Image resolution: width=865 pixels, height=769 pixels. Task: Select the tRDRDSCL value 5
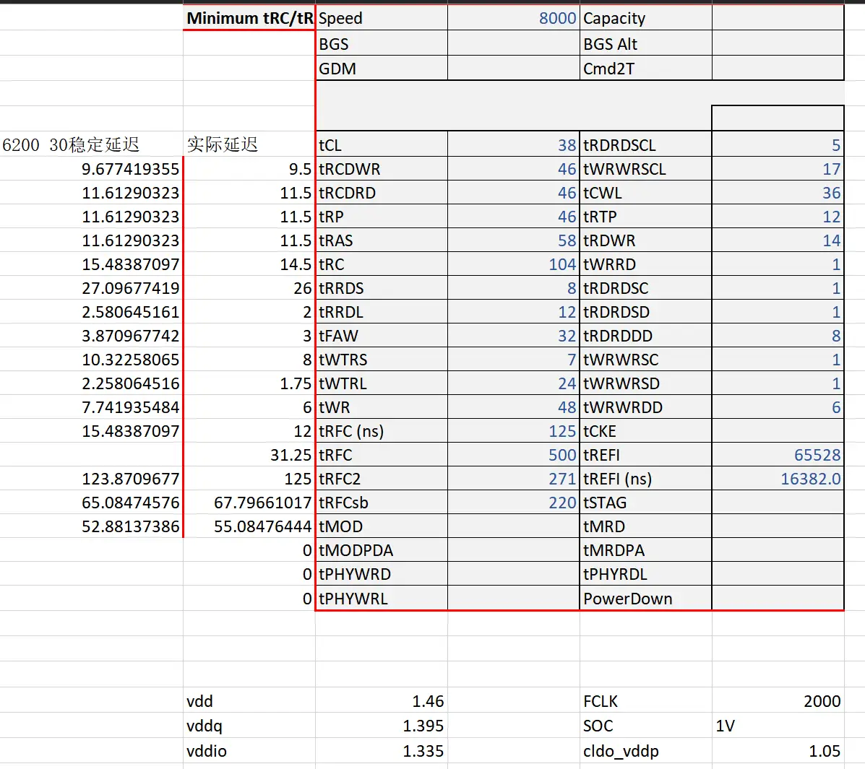778,144
